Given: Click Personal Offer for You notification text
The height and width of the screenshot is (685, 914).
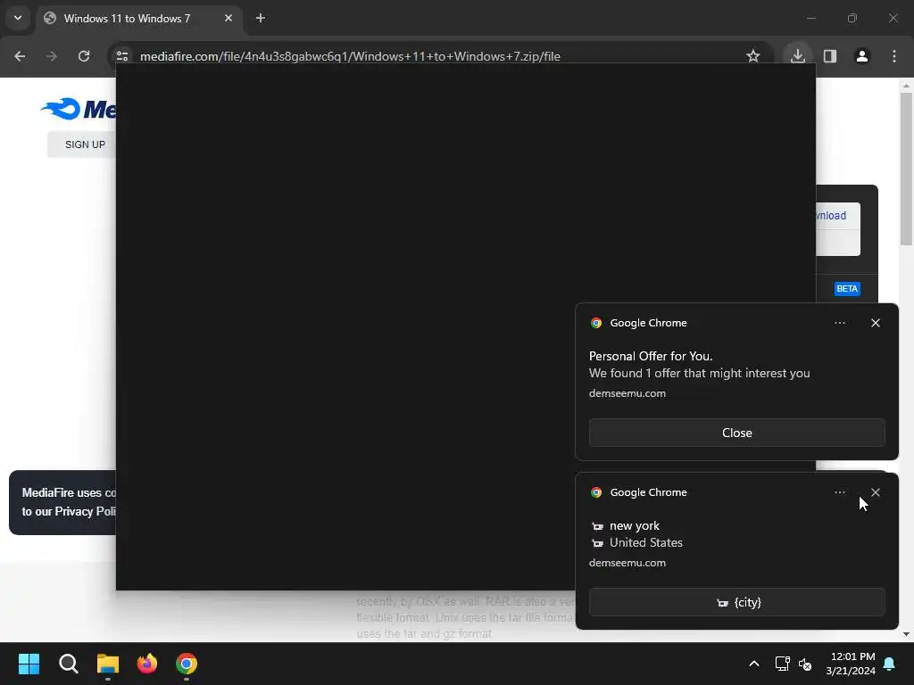Looking at the screenshot, I should tap(651, 356).
